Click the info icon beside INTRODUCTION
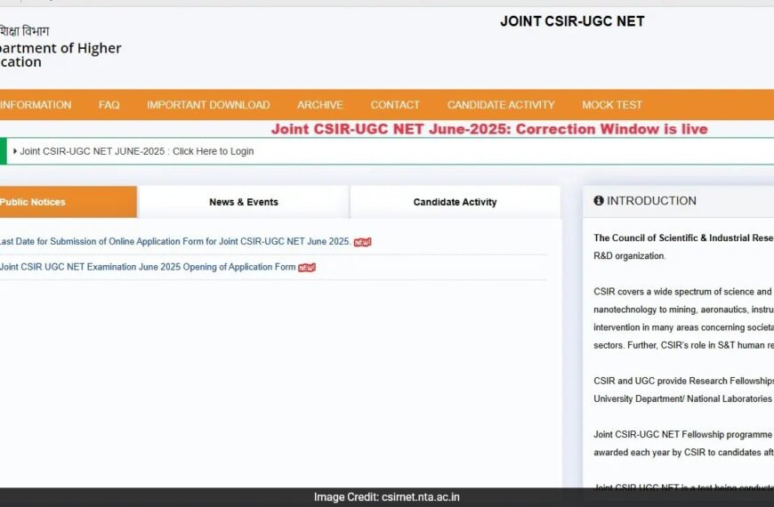Screen dimensions: 774x507 pos(599,200)
